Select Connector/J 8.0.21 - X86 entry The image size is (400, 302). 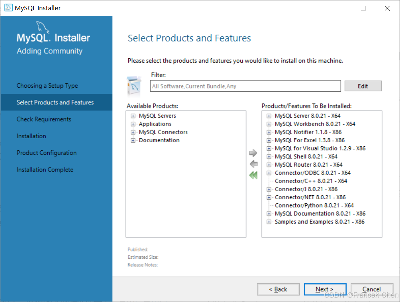click(306, 189)
